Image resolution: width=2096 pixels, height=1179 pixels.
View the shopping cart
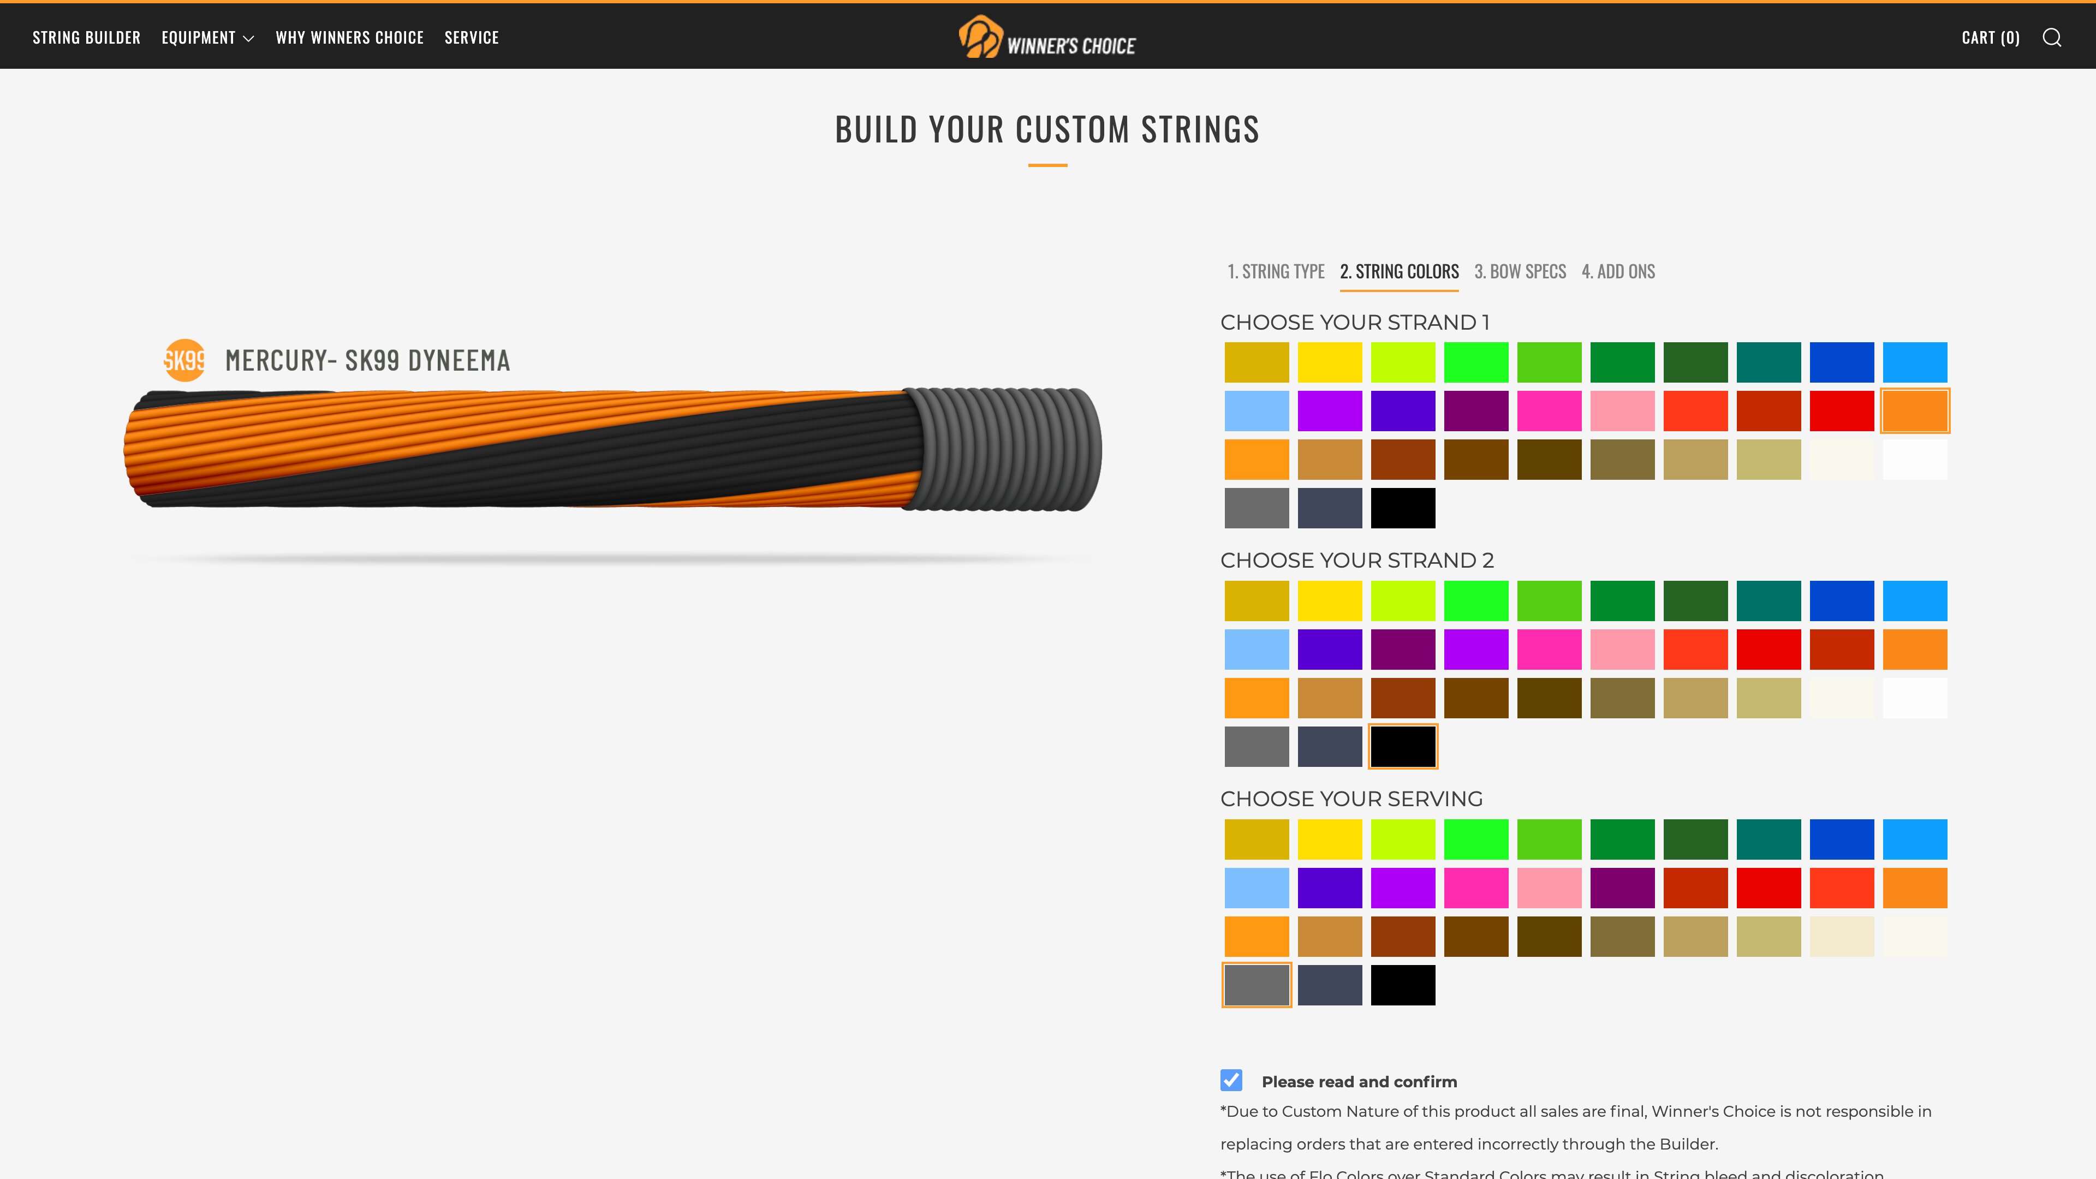1990,38
